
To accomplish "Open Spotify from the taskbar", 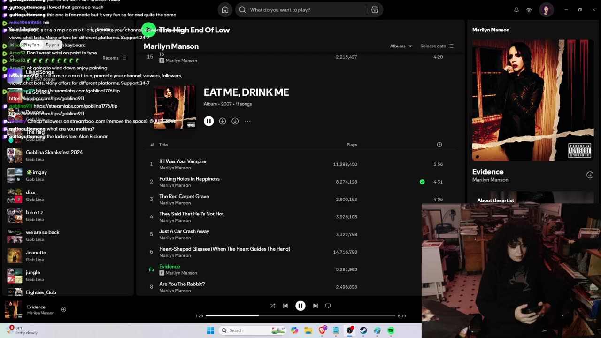I will tap(391, 330).
